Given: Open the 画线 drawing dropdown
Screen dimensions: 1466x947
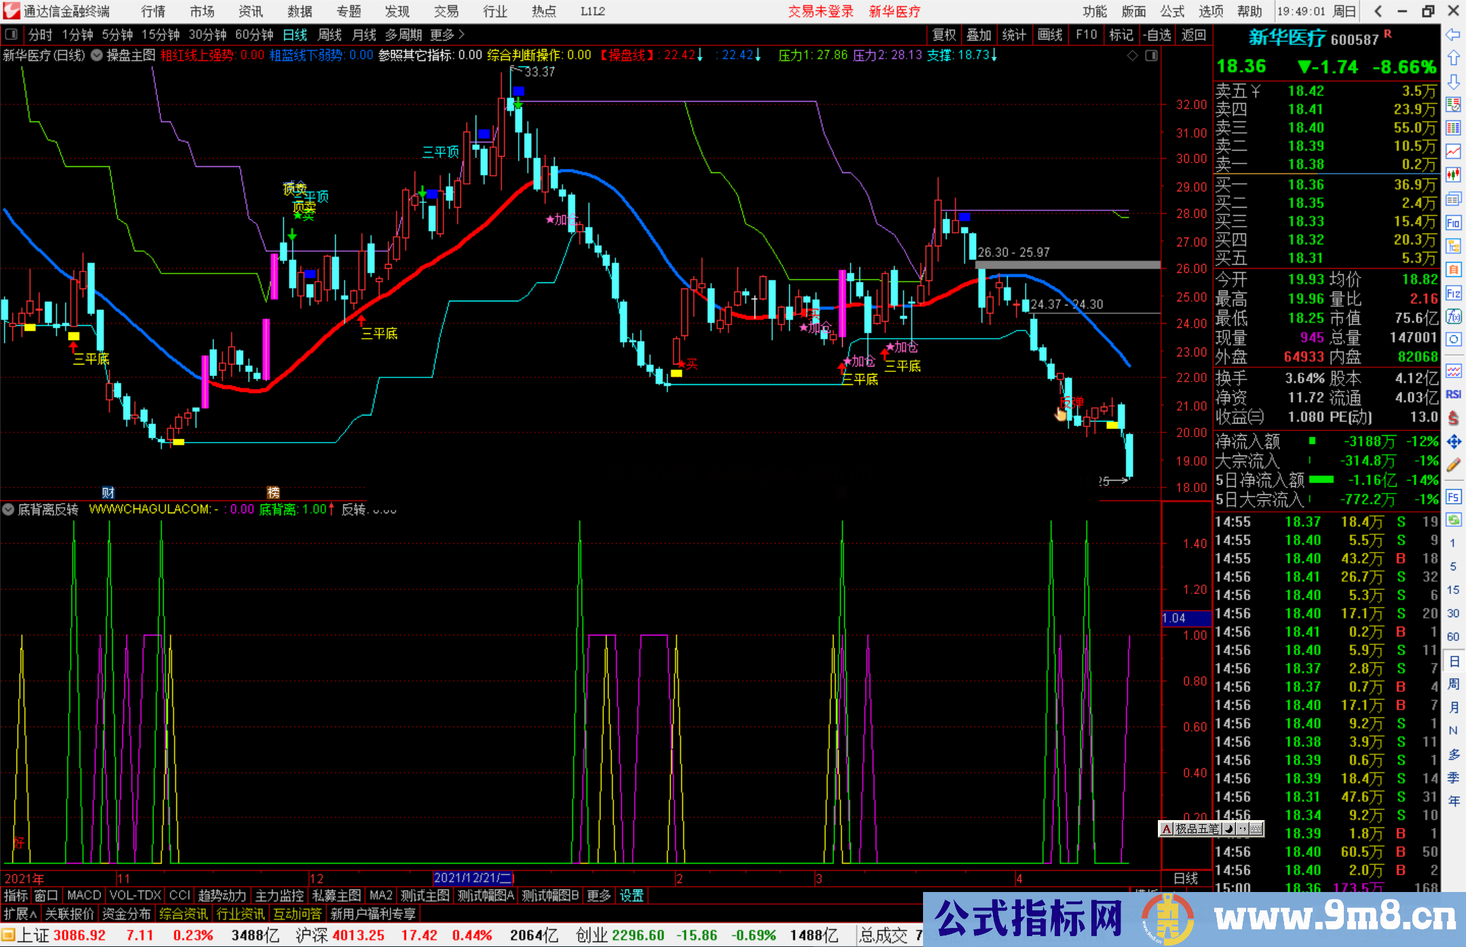Looking at the screenshot, I should click(x=1051, y=35).
